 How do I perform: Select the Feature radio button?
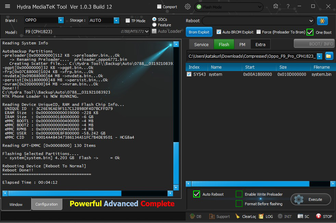(154, 25)
